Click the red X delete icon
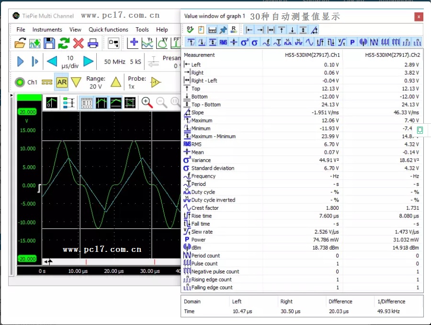Viewport: 431px width, 325px height. coord(79,43)
